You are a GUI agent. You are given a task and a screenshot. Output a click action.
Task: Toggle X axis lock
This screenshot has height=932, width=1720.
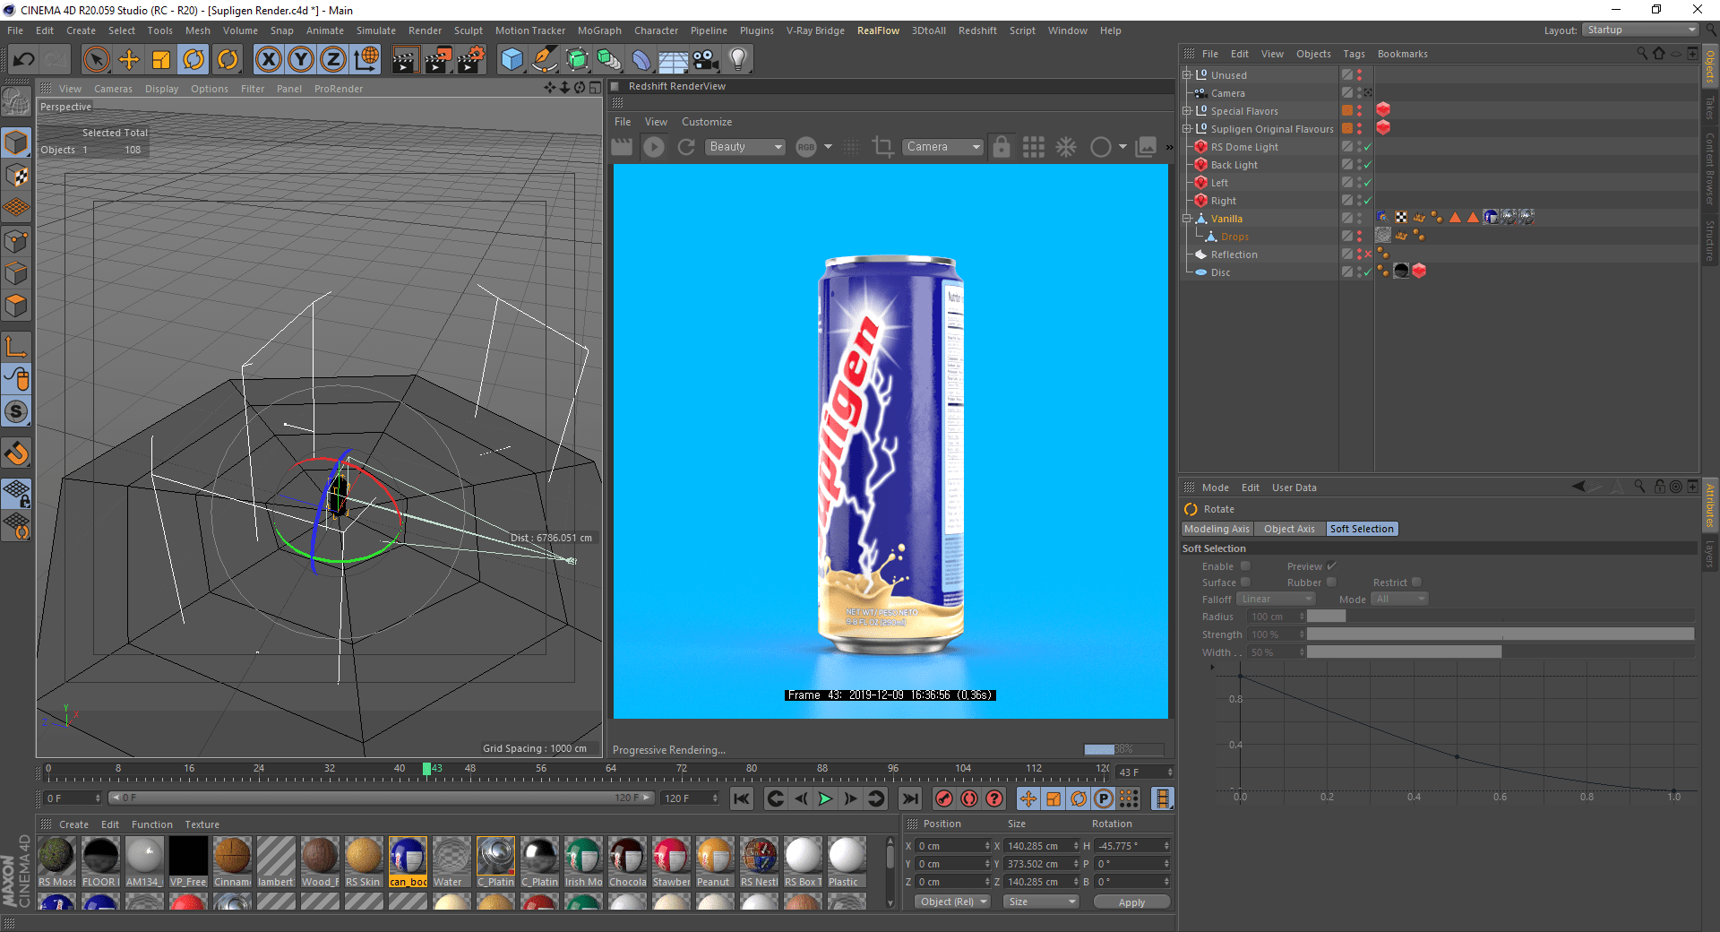[x=268, y=60]
